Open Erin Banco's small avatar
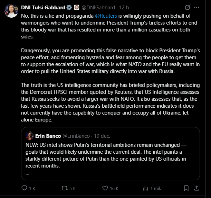 pyautogui.click(x=29, y=135)
